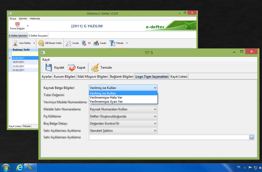Click the Satır Açıklaması Ayıklama text field
The height and width of the screenshot is (172, 262).
click(x=169, y=137)
